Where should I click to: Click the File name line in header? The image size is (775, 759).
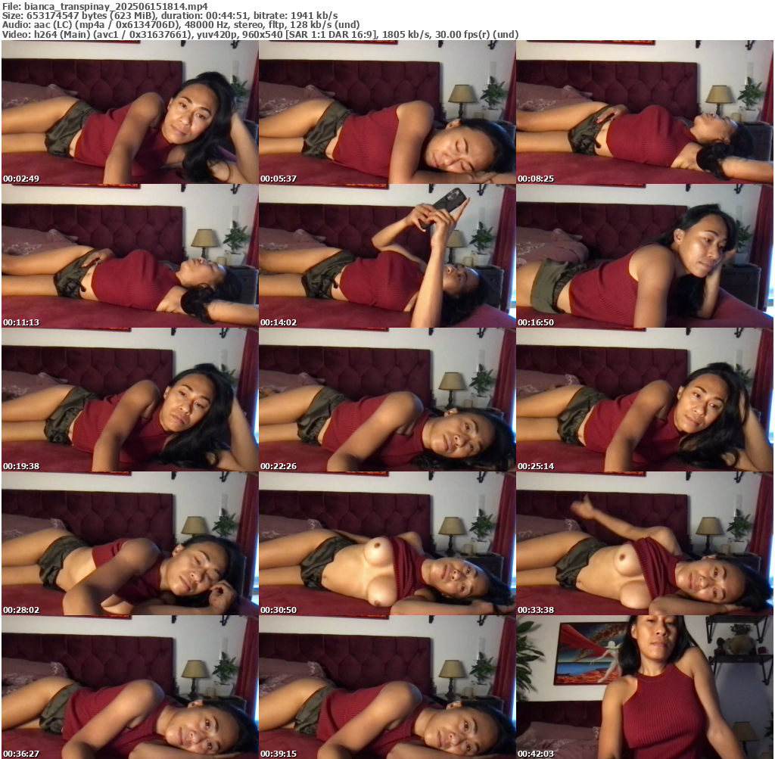[x=105, y=5]
